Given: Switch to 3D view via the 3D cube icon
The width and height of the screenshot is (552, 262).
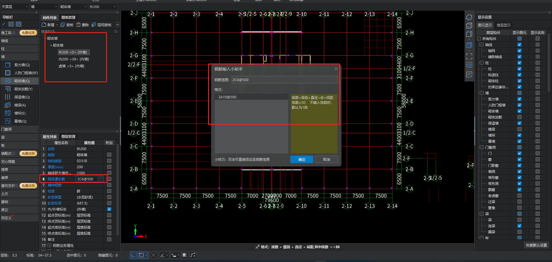Looking at the screenshot, I should coord(469,26).
